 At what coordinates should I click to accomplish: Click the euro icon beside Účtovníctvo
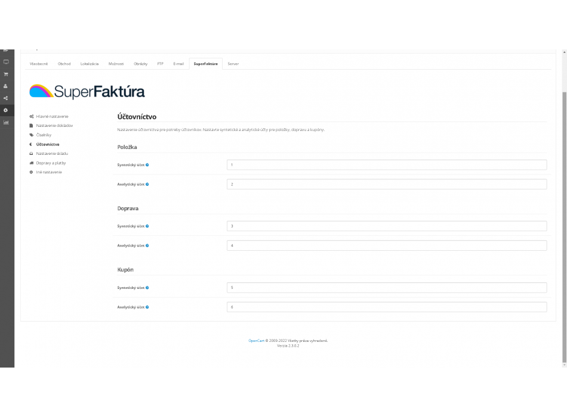[x=30, y=144]
